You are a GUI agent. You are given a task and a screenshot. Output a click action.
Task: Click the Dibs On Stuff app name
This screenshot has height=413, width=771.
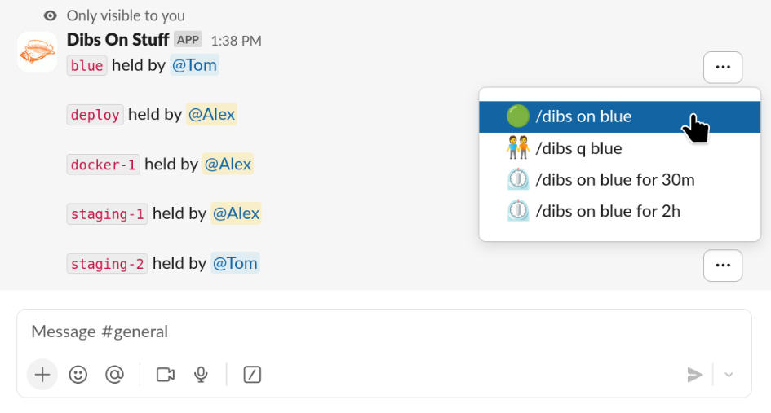pyautogui.click(x=117, y=40)
